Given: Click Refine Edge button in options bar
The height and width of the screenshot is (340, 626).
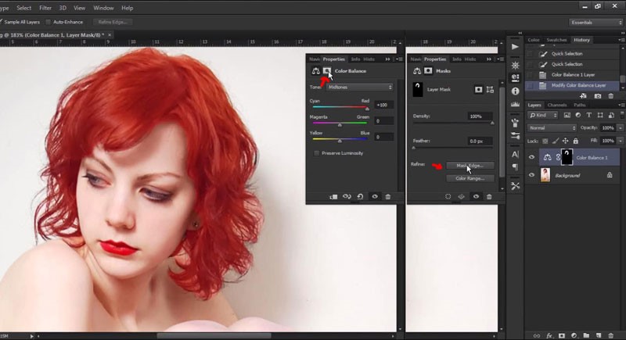Looking at the screenshot, I should pyautogui.click(x=113, y=22).
